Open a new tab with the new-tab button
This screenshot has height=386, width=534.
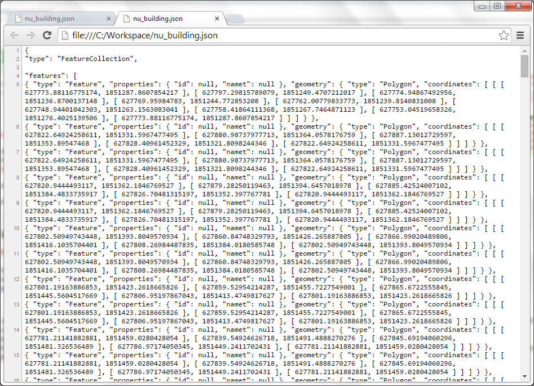(x=235, y=19)
